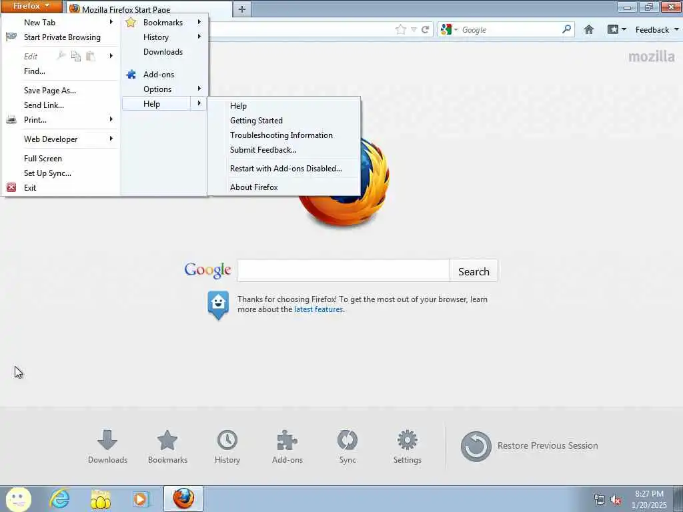Open the bookmarks toolbar menu button
The width and height of the screenshot is (683, 512).
[617, 29]
